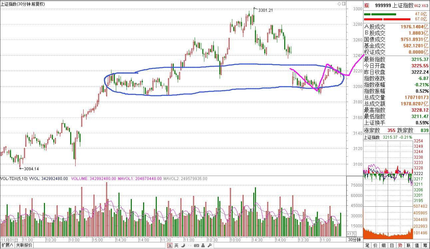Expand the 扩展 panel at bottom-left

7,245
